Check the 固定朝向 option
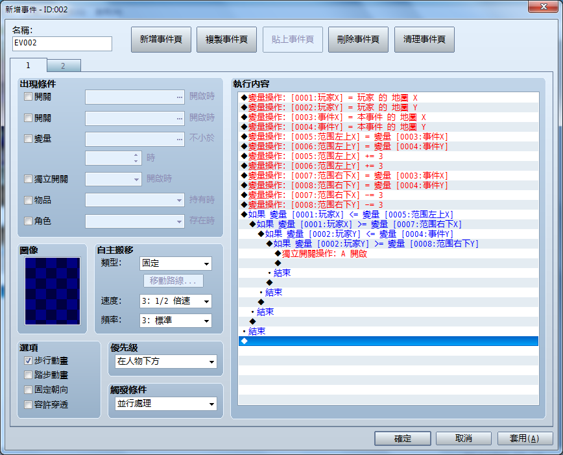This screenshot has width=563, height=455. pyautogui.click(x=28, y=389)
